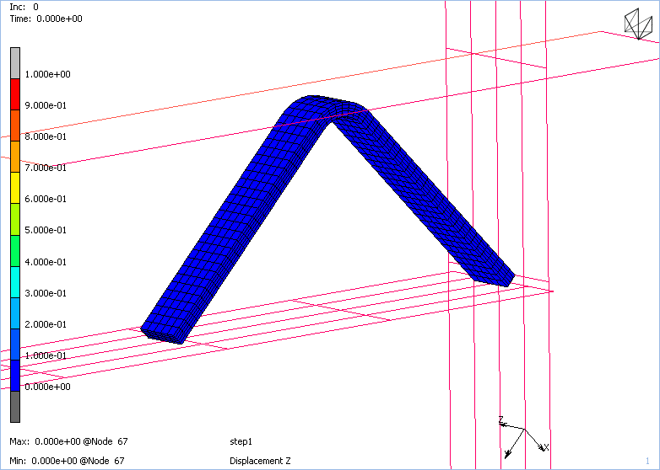This screenshot has width=660, height=470.
Task: Click the step1 load case label
Action: (x=241, y=441)
